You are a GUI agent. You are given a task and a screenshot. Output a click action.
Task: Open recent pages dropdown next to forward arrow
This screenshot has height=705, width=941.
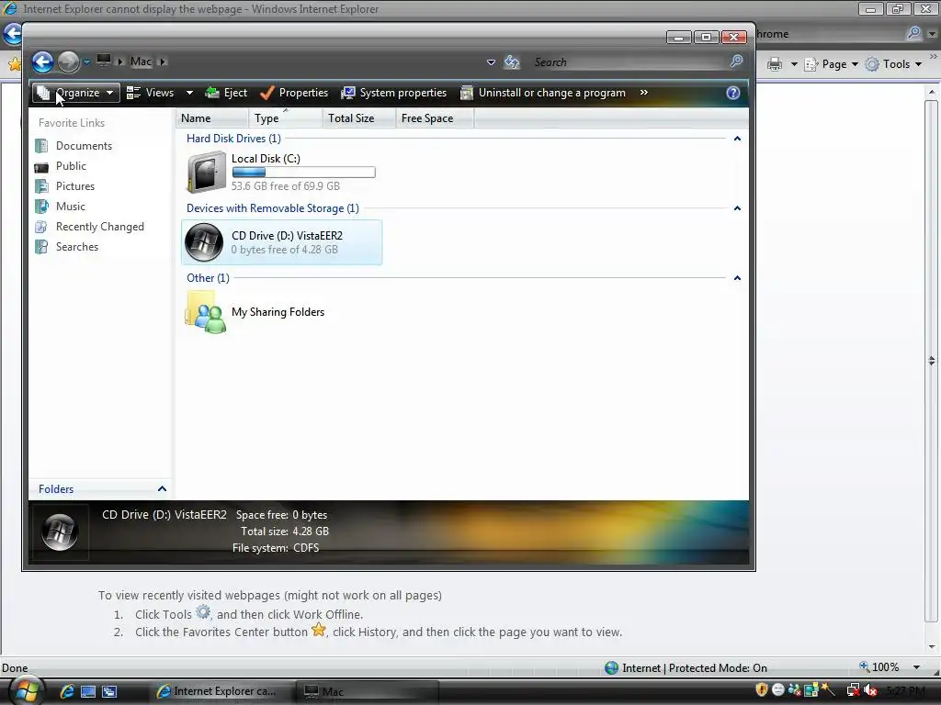click(86, 62)
